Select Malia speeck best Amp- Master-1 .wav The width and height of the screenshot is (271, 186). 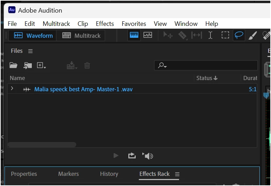(x=84, y=90)
